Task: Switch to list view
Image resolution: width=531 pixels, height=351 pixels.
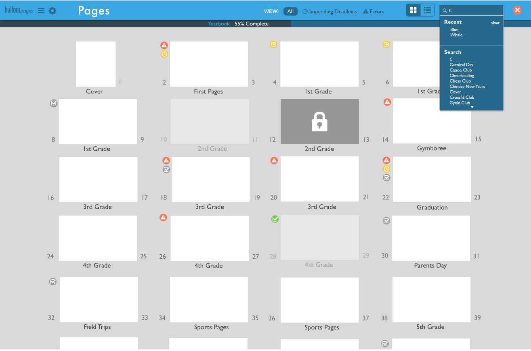Action: tap(427, 10)
